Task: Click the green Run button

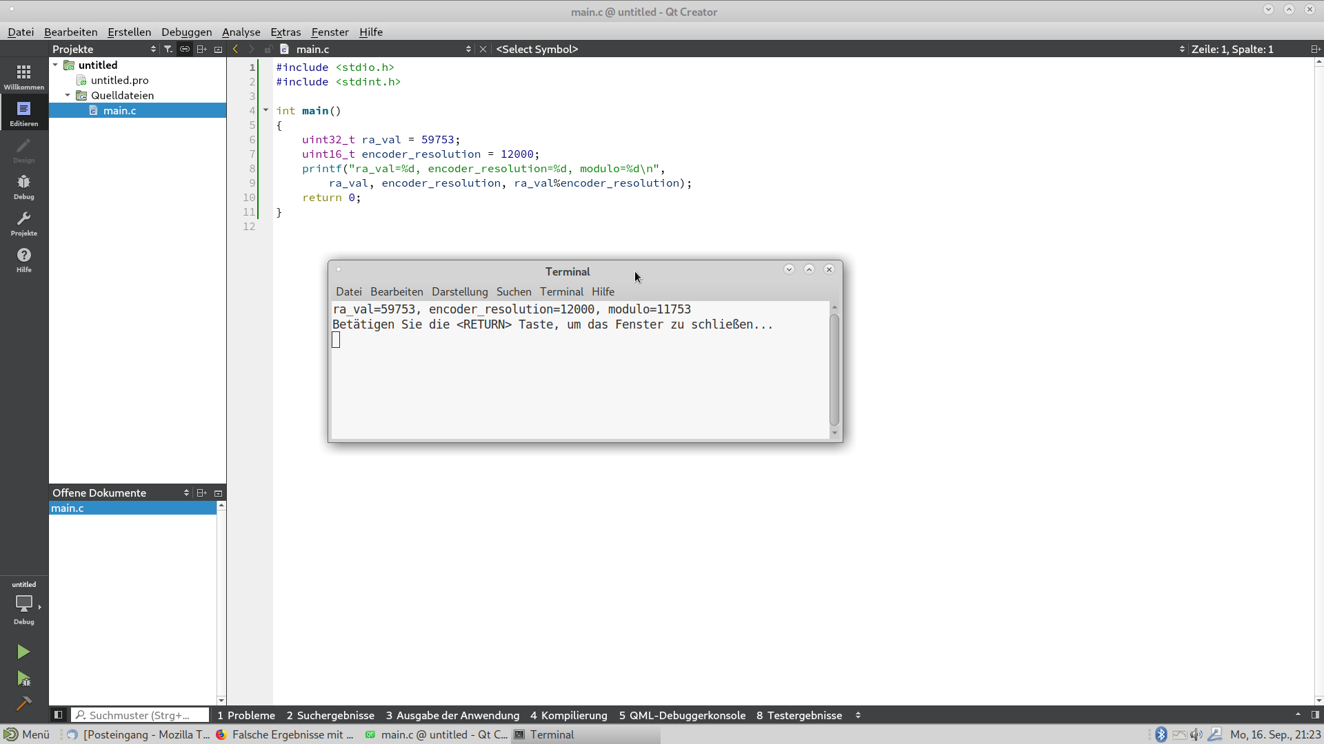Action: pos(23,652)
